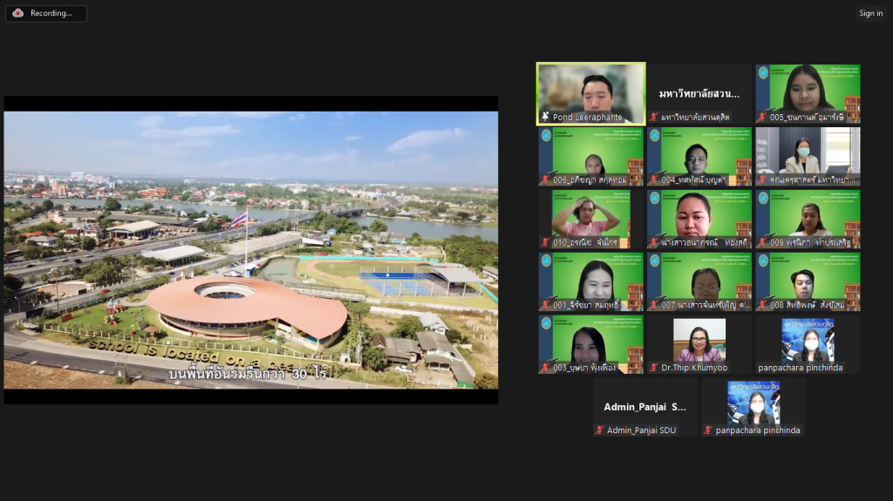Click muted mic icon on the 004_ participant
Viewport: 893px width, 501px height.
tap(654, 179)
